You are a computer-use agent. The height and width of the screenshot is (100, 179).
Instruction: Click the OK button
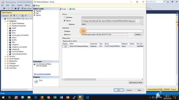(119, 90)
